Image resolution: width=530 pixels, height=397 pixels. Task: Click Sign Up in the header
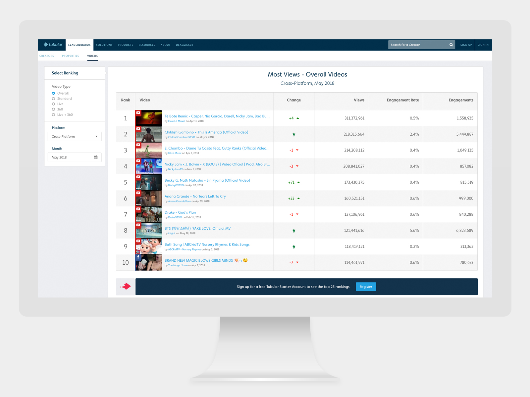(x=466, y=45)
